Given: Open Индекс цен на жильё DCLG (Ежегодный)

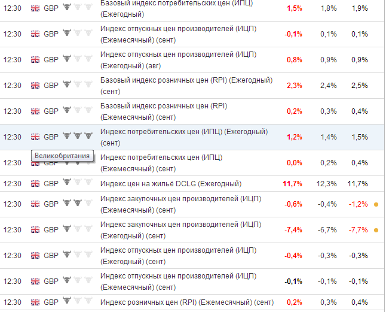Looking at the screenshot, I should [x=171, y=184].
